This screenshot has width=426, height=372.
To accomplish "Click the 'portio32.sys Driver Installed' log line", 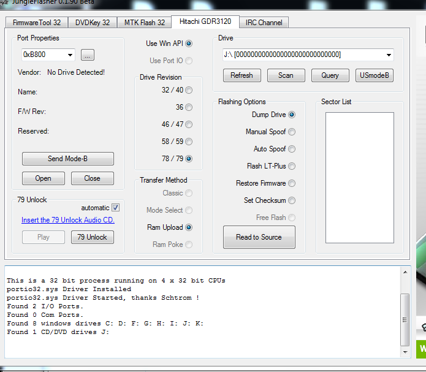I will click(x=69, y=289).
